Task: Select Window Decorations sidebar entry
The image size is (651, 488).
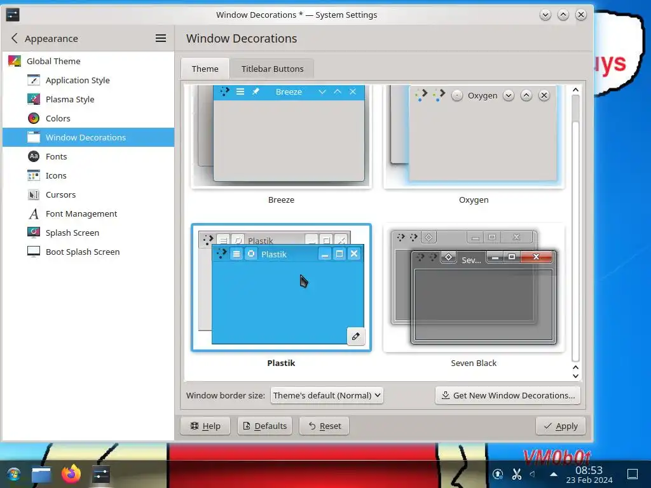Action: [88, 137]
